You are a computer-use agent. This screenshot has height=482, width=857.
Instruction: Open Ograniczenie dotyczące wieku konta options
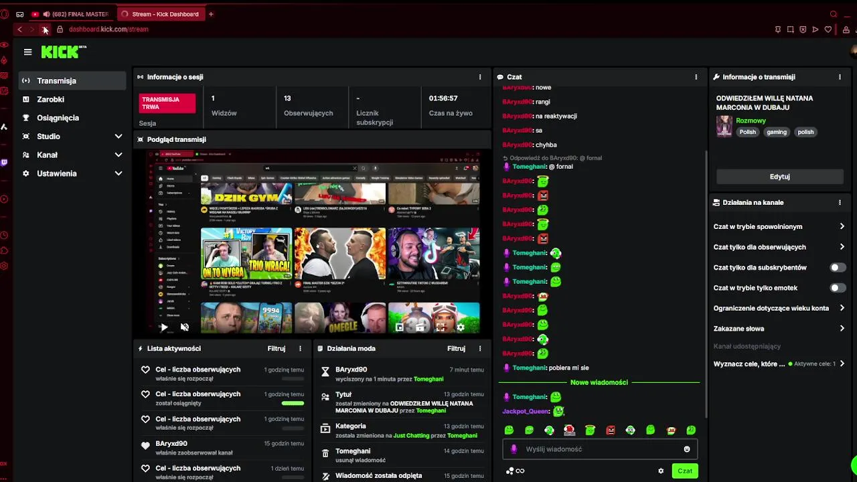click(779, 308)
